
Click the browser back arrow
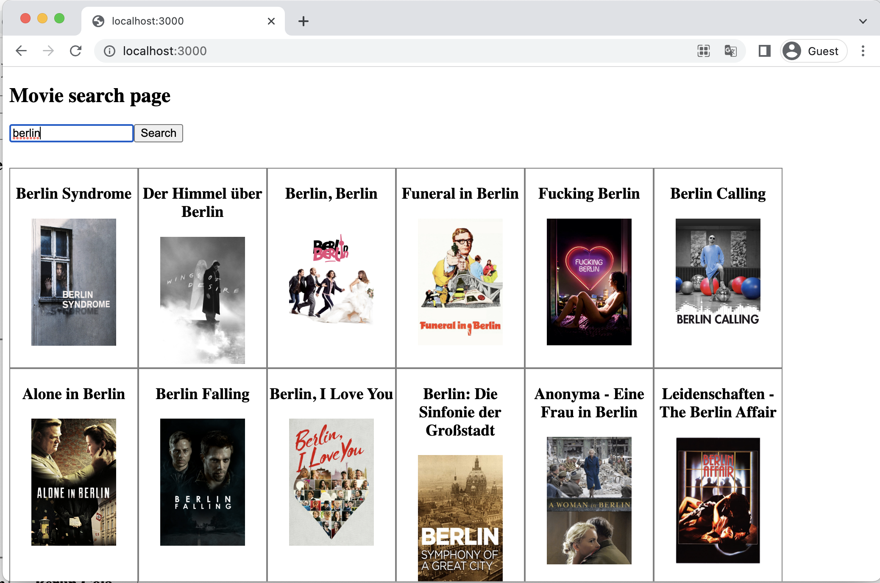point(21,51)
